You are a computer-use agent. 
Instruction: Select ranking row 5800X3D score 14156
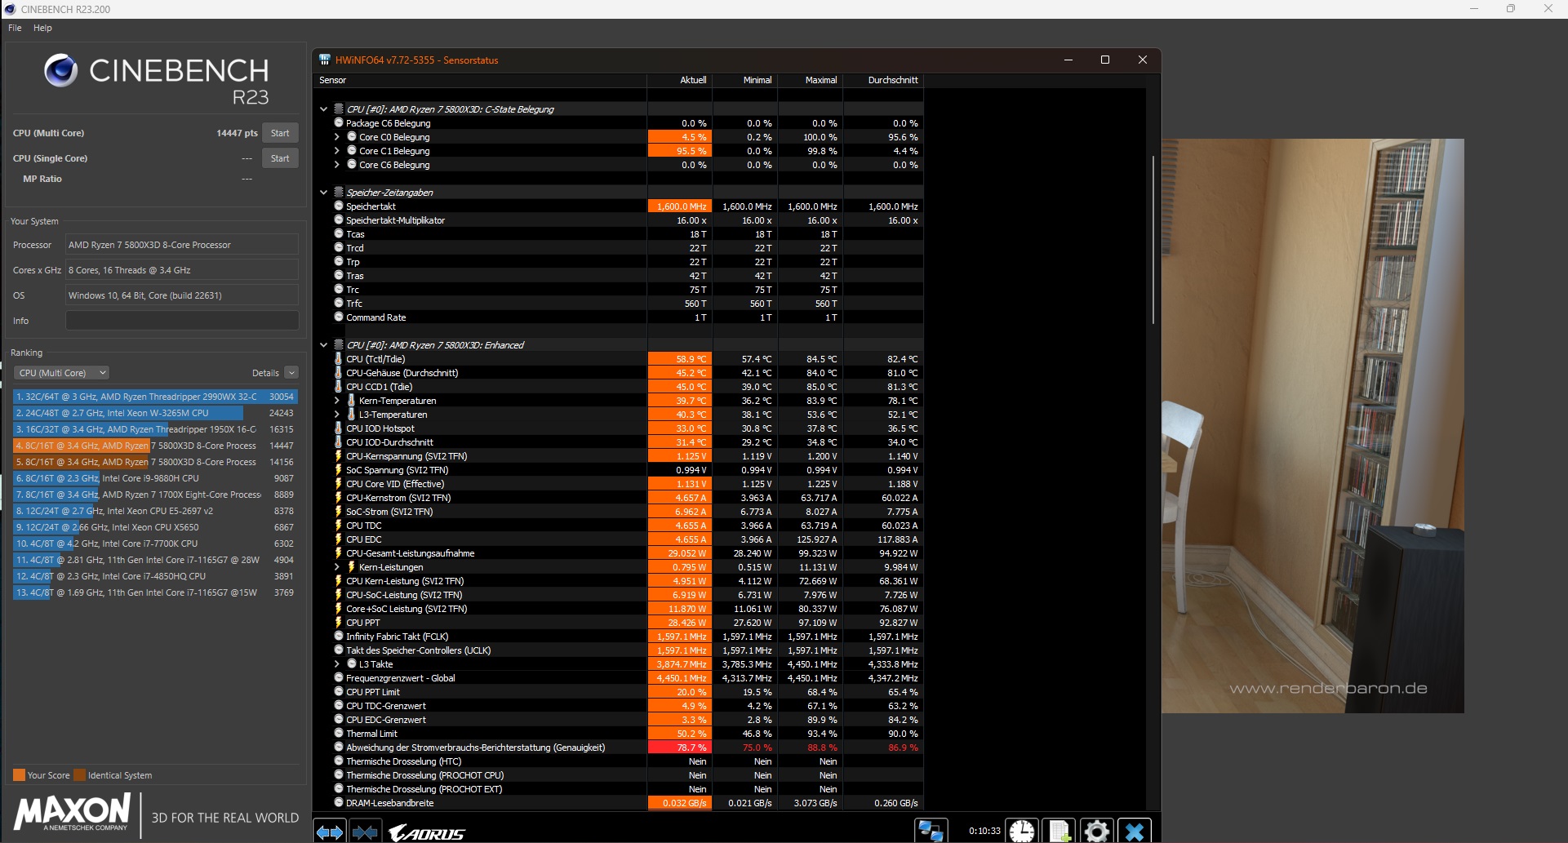tap(155, 462)
